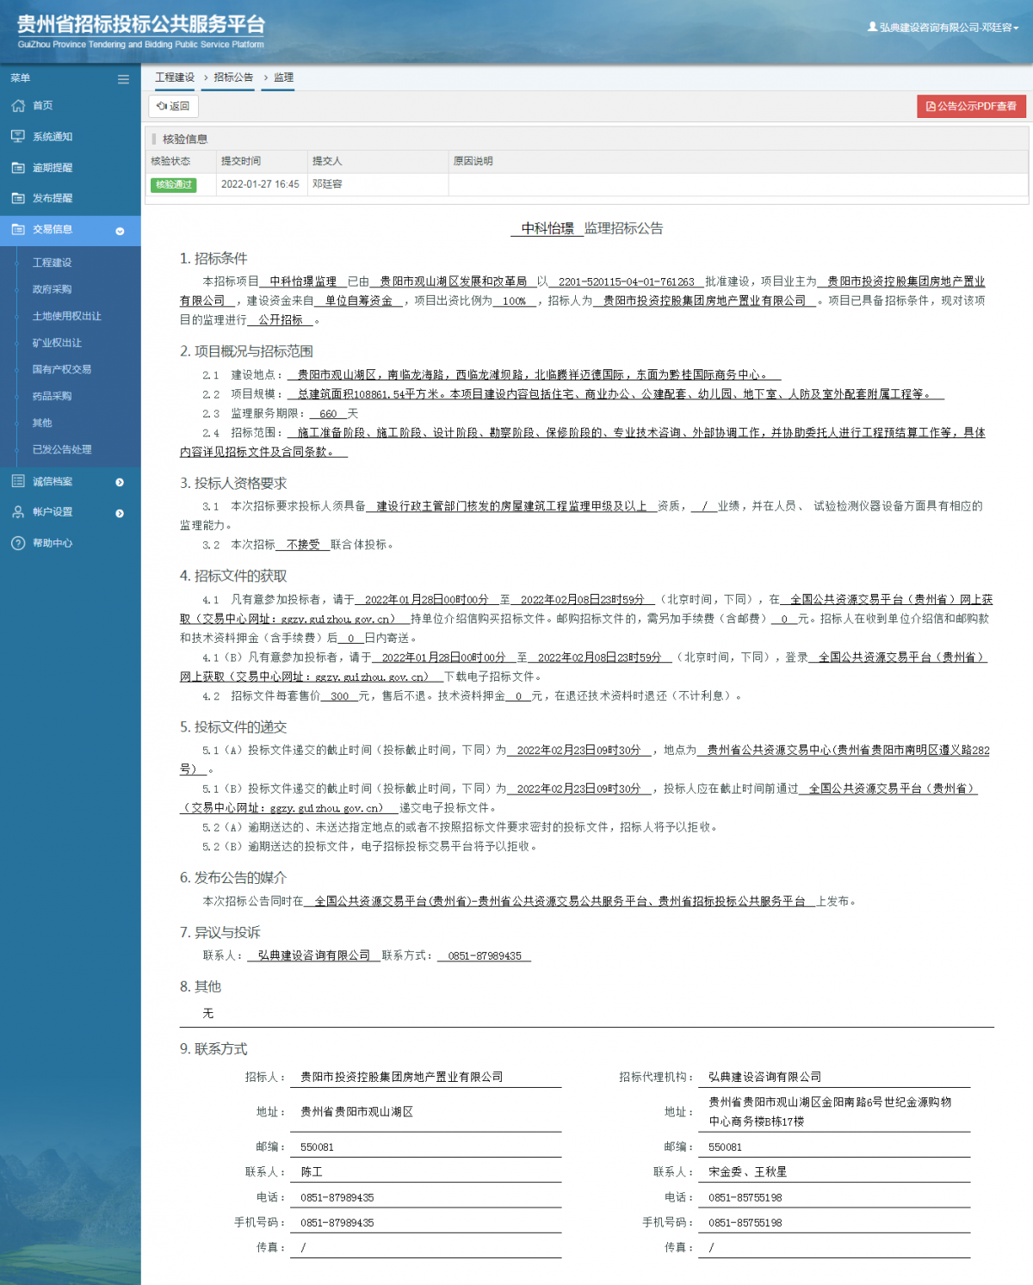The image size is (1033, 1285).
Task: Click the 核验通过 status badge
Action: pyautogui.click(x=175, y=185)
